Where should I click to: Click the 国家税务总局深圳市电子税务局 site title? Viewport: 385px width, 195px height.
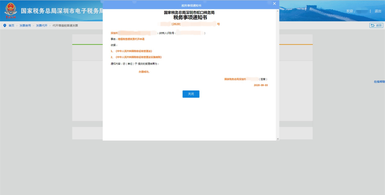click(x=62, y=11)
